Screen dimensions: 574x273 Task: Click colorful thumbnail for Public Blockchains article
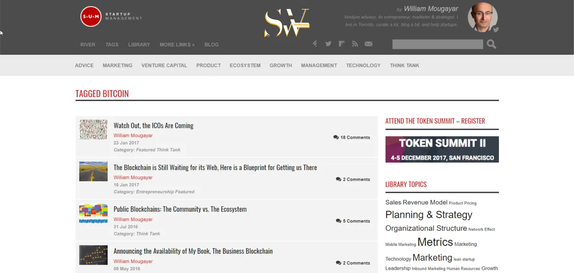click(93, 213)
